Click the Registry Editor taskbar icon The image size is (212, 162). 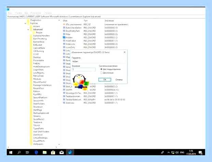pyautogui.click(x=70, y=152)
